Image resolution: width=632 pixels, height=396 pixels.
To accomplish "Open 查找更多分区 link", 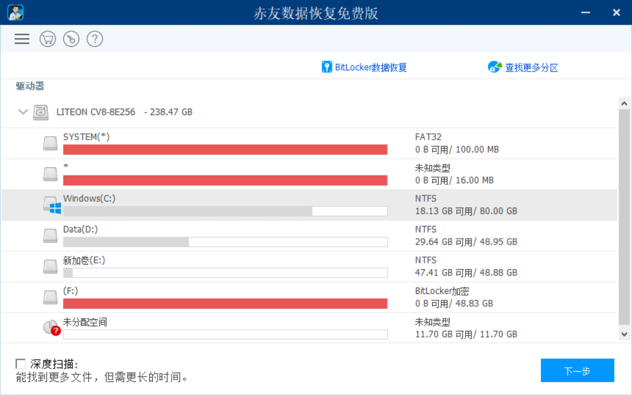I will point(531,67).
